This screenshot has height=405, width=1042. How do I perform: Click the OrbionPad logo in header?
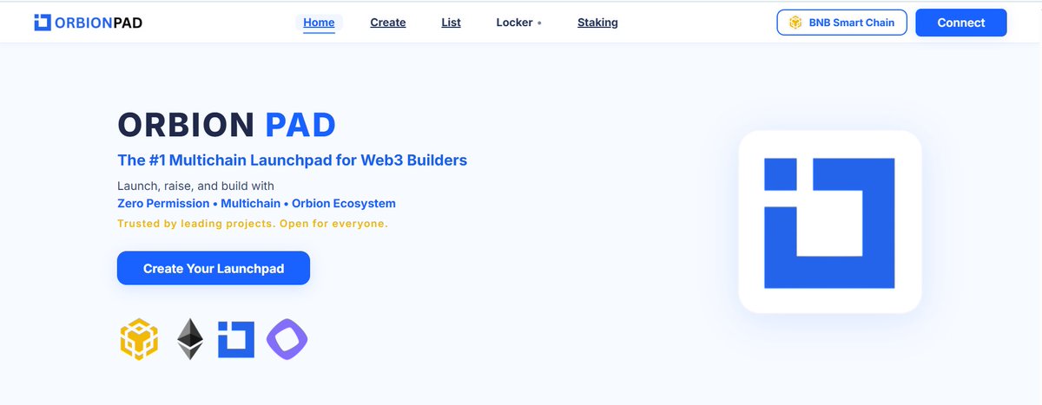88,23
